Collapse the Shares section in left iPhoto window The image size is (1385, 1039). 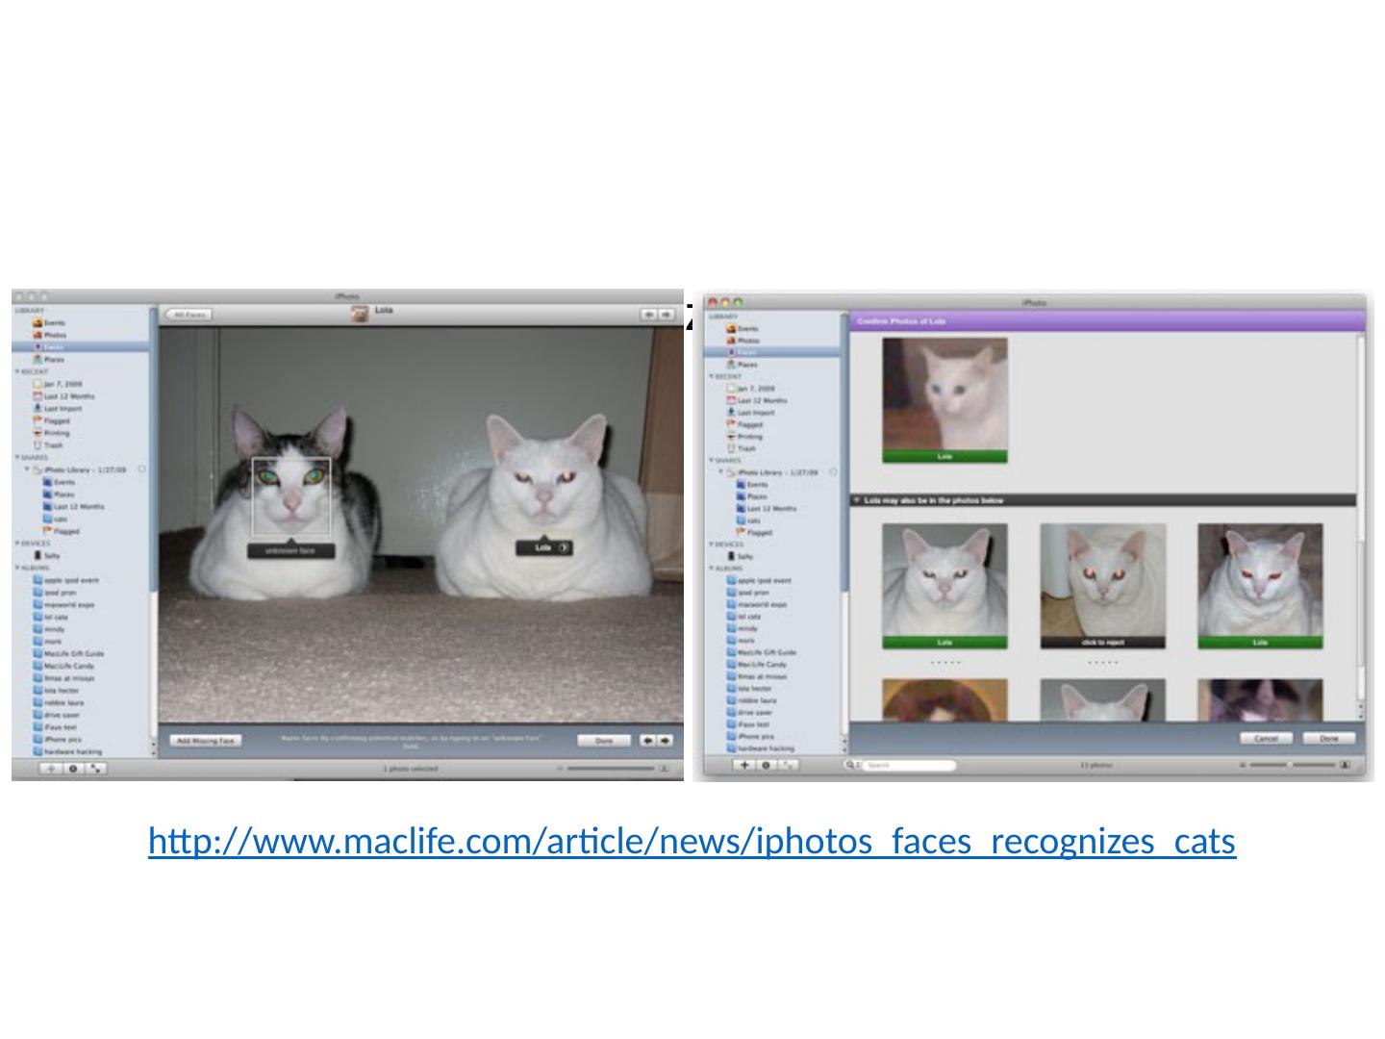(x=16, y=457)
